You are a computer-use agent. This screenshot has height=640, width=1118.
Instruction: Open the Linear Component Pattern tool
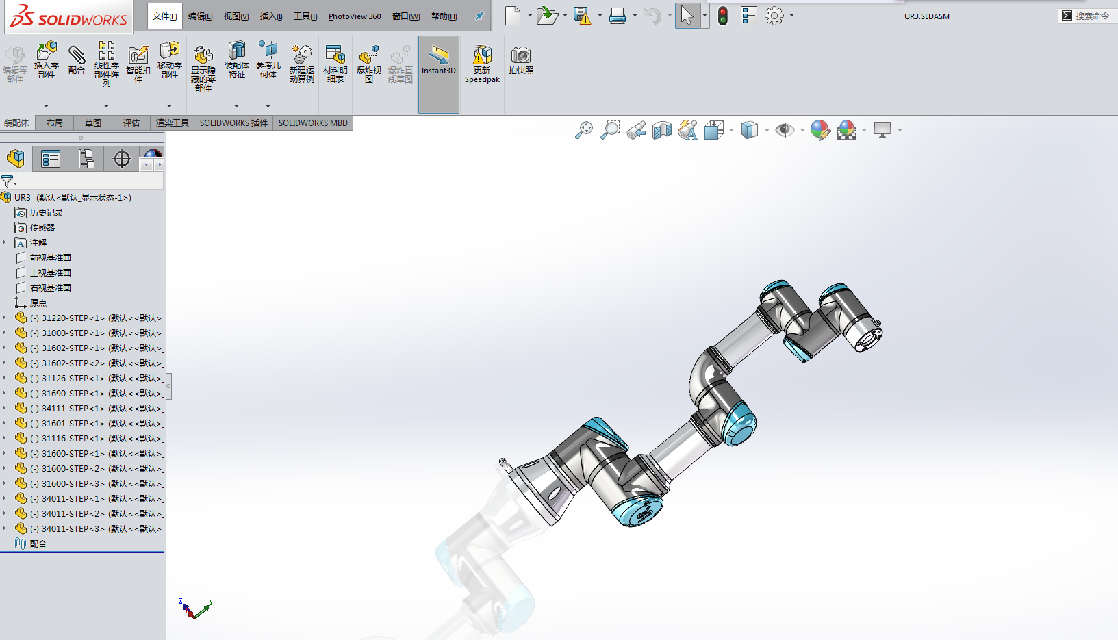pyautogui.click(x=106, y=64)
